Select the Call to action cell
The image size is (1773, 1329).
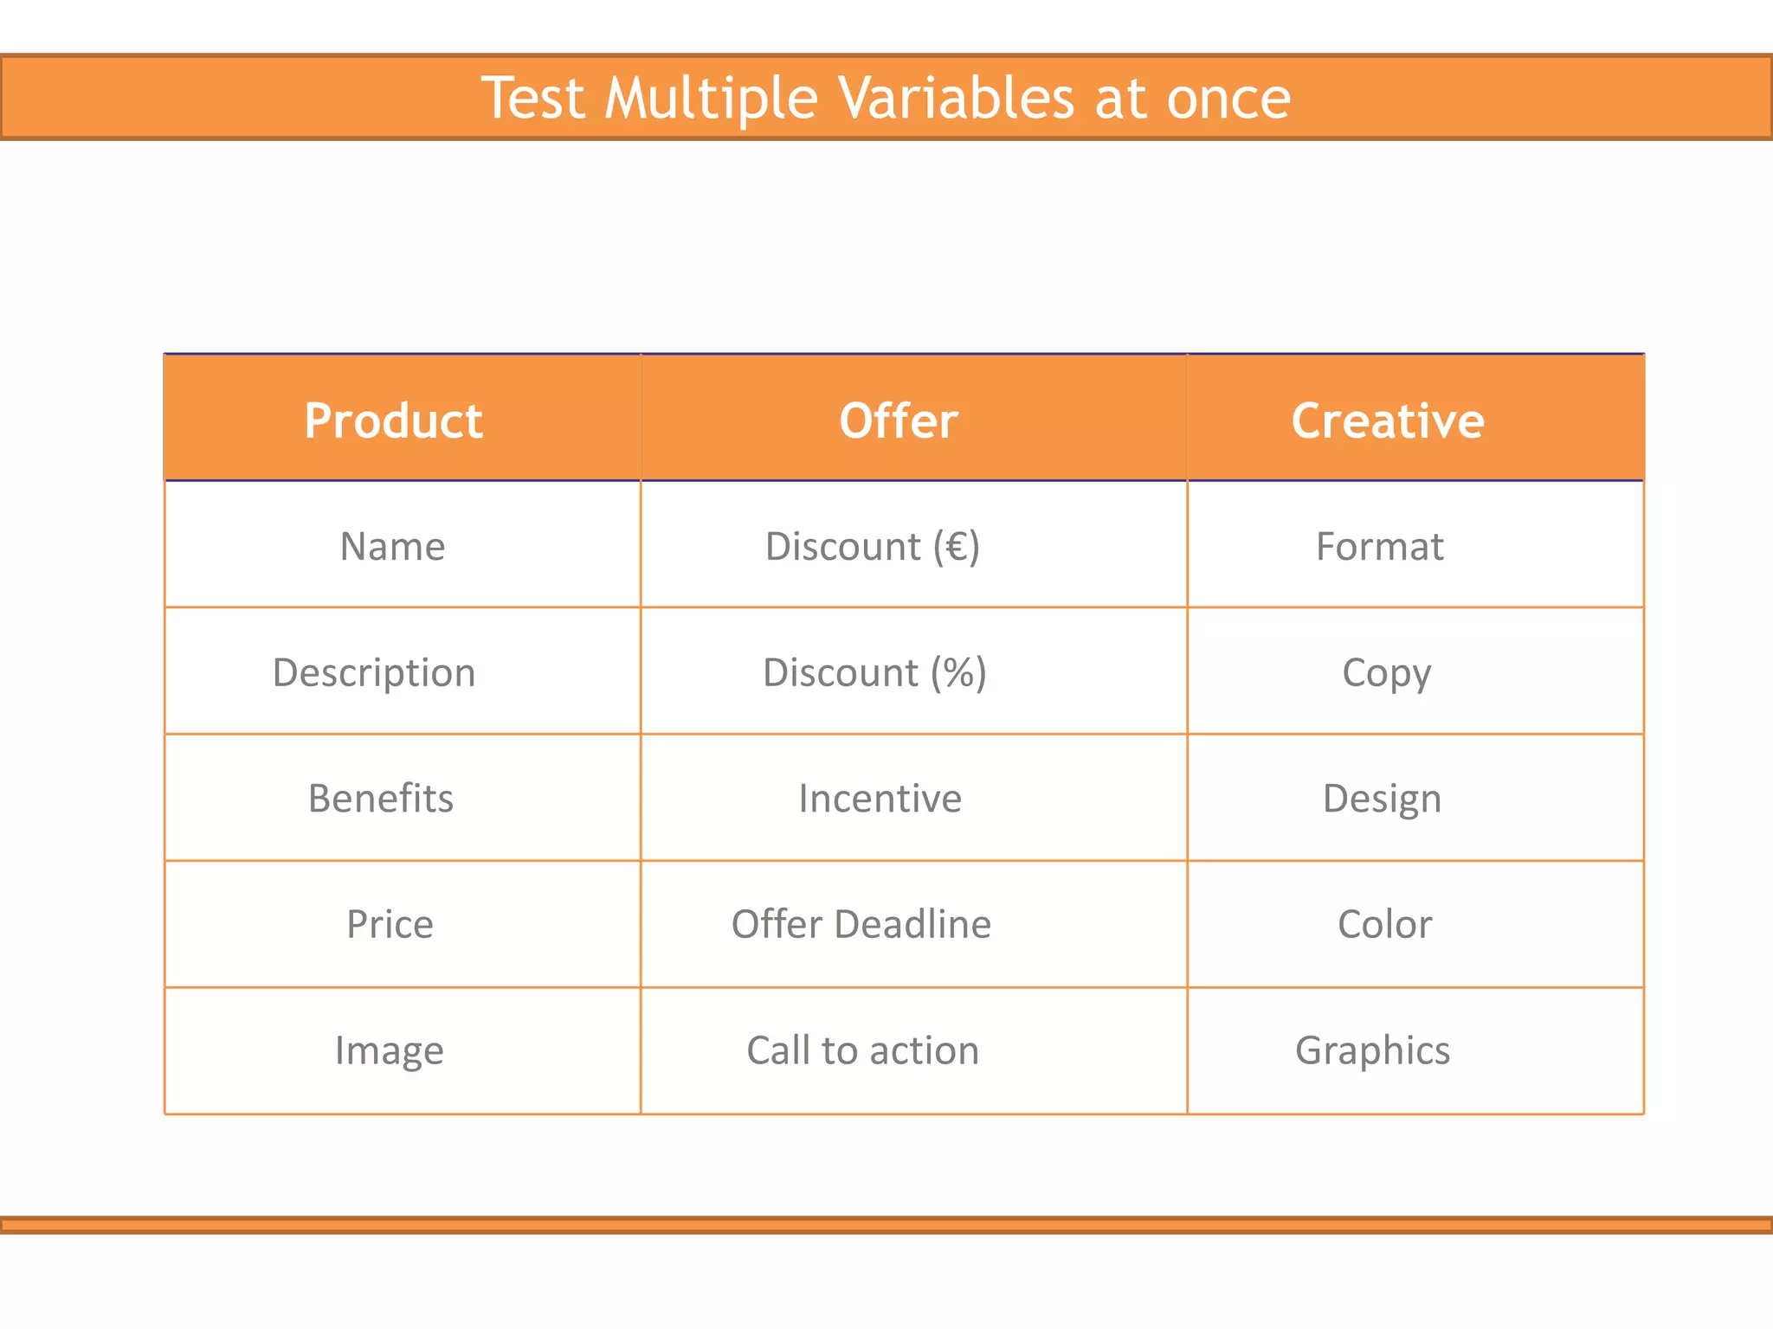(x=863, y=1050)
